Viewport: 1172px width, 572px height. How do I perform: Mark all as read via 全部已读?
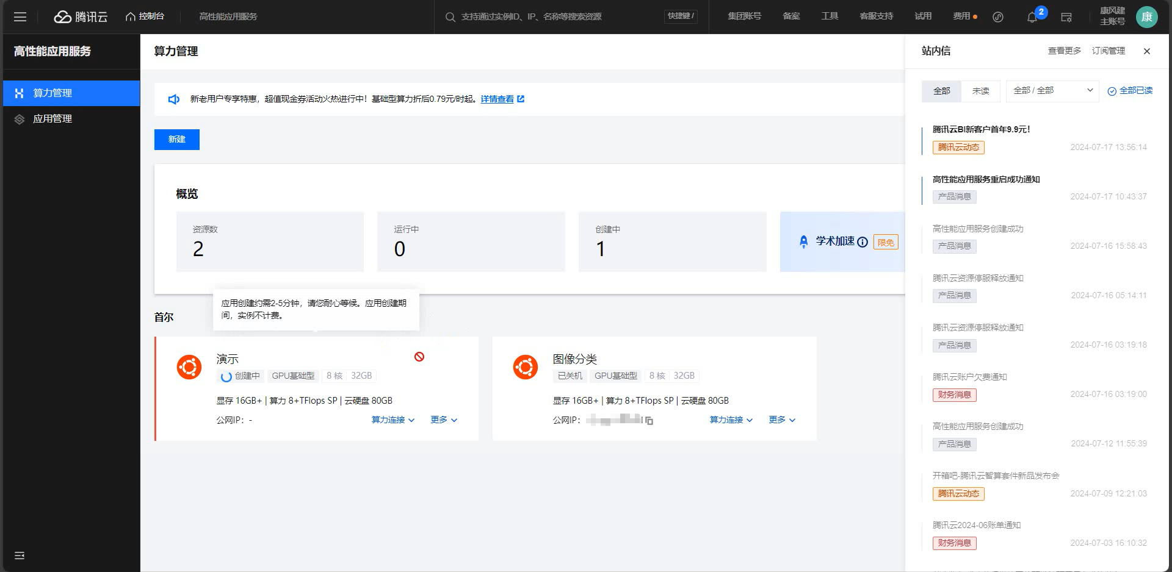1136,91
